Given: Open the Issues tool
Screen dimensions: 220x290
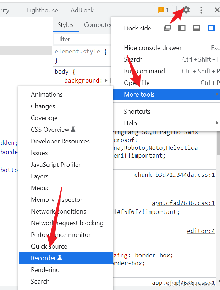Looking at the screenshot, I should tap(66, 153).
